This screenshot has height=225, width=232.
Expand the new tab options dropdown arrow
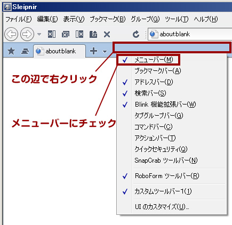(105, 52)
